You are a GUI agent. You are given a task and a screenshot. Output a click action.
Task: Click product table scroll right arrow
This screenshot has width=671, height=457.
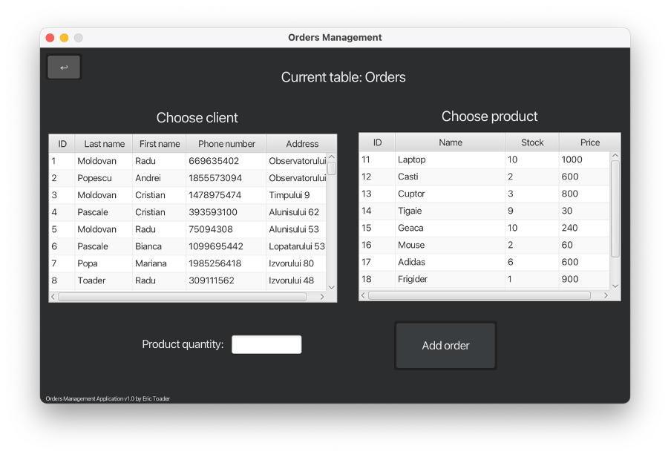(606, 295)
